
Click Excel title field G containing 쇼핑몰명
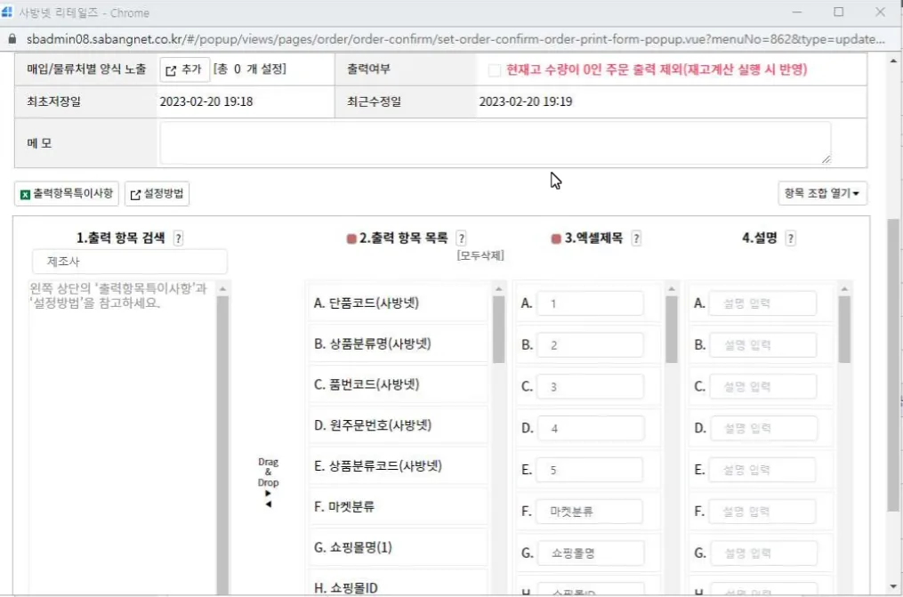click(x=591, y=553)
